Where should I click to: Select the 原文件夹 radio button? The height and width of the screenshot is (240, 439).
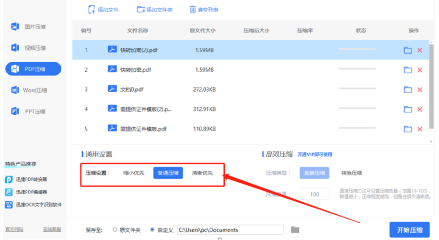click(115, 229)
